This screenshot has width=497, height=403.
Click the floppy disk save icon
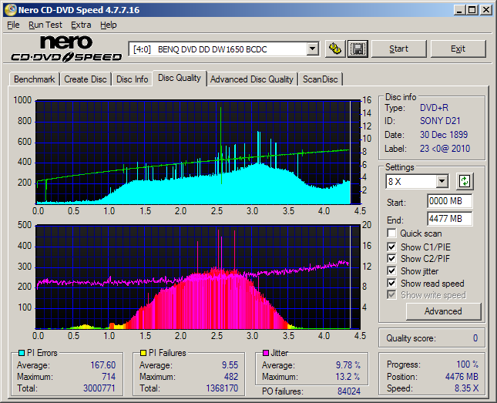(x=357, y=49)
